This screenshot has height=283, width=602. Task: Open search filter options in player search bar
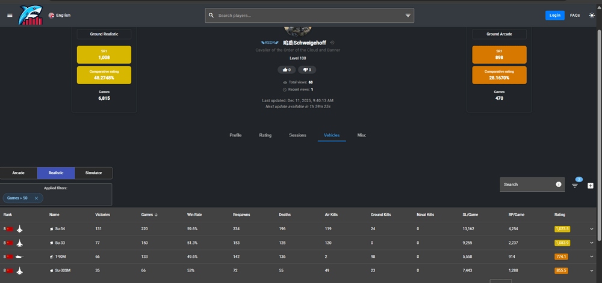408,16
